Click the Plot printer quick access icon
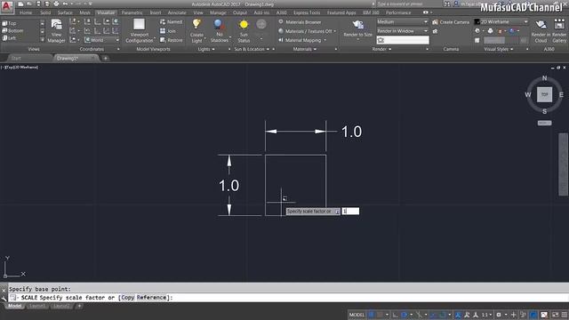The height and width of the screenshot is (320, 569). coord(56,4)
